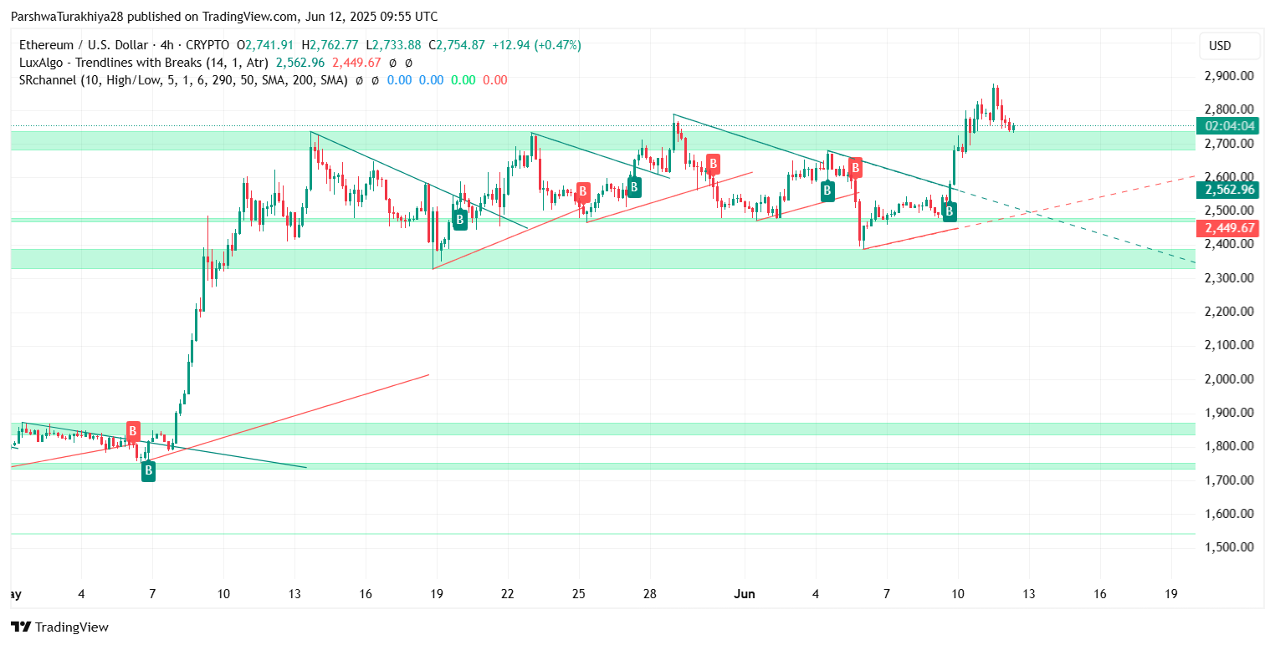Click the green B marker near May 27
Viewport: 1275px width, 645px height.
[634, 186]
